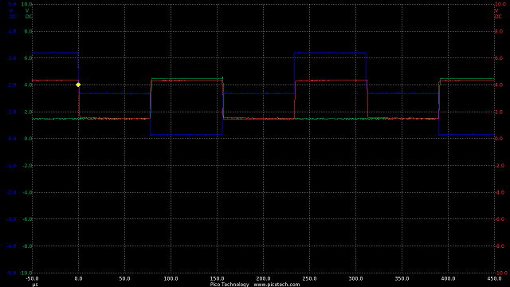Viewport: 510px width, 287px height.
Task: Click the www.picotech.com link text
Action: pos(277,285)
